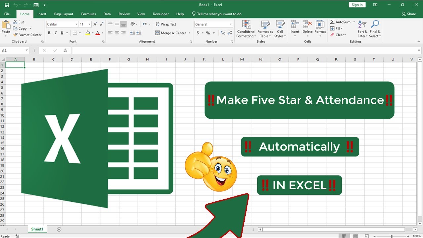423x238 pixels.
Task: Click Wrap Text button
Action: pyautogui.click(x=166, y=24)
